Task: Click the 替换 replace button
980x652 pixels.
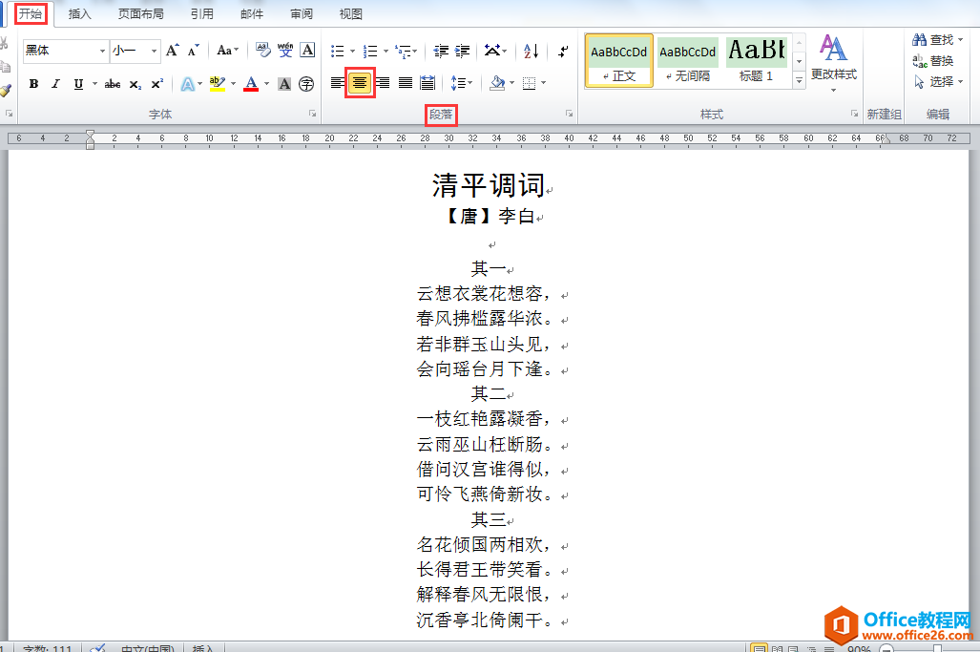Action: 932,61
